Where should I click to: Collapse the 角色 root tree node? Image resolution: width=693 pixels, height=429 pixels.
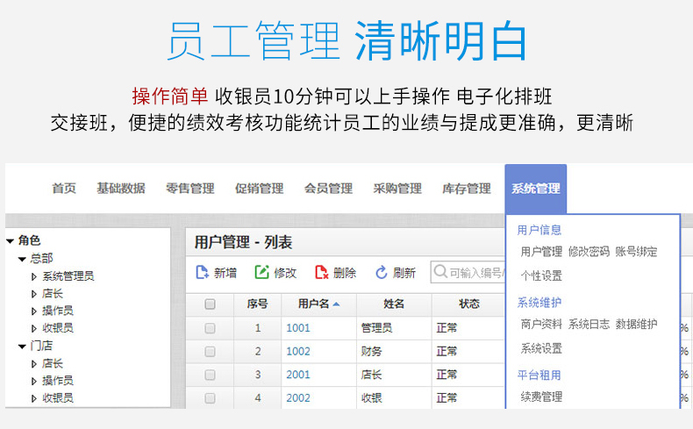(10, 240)
